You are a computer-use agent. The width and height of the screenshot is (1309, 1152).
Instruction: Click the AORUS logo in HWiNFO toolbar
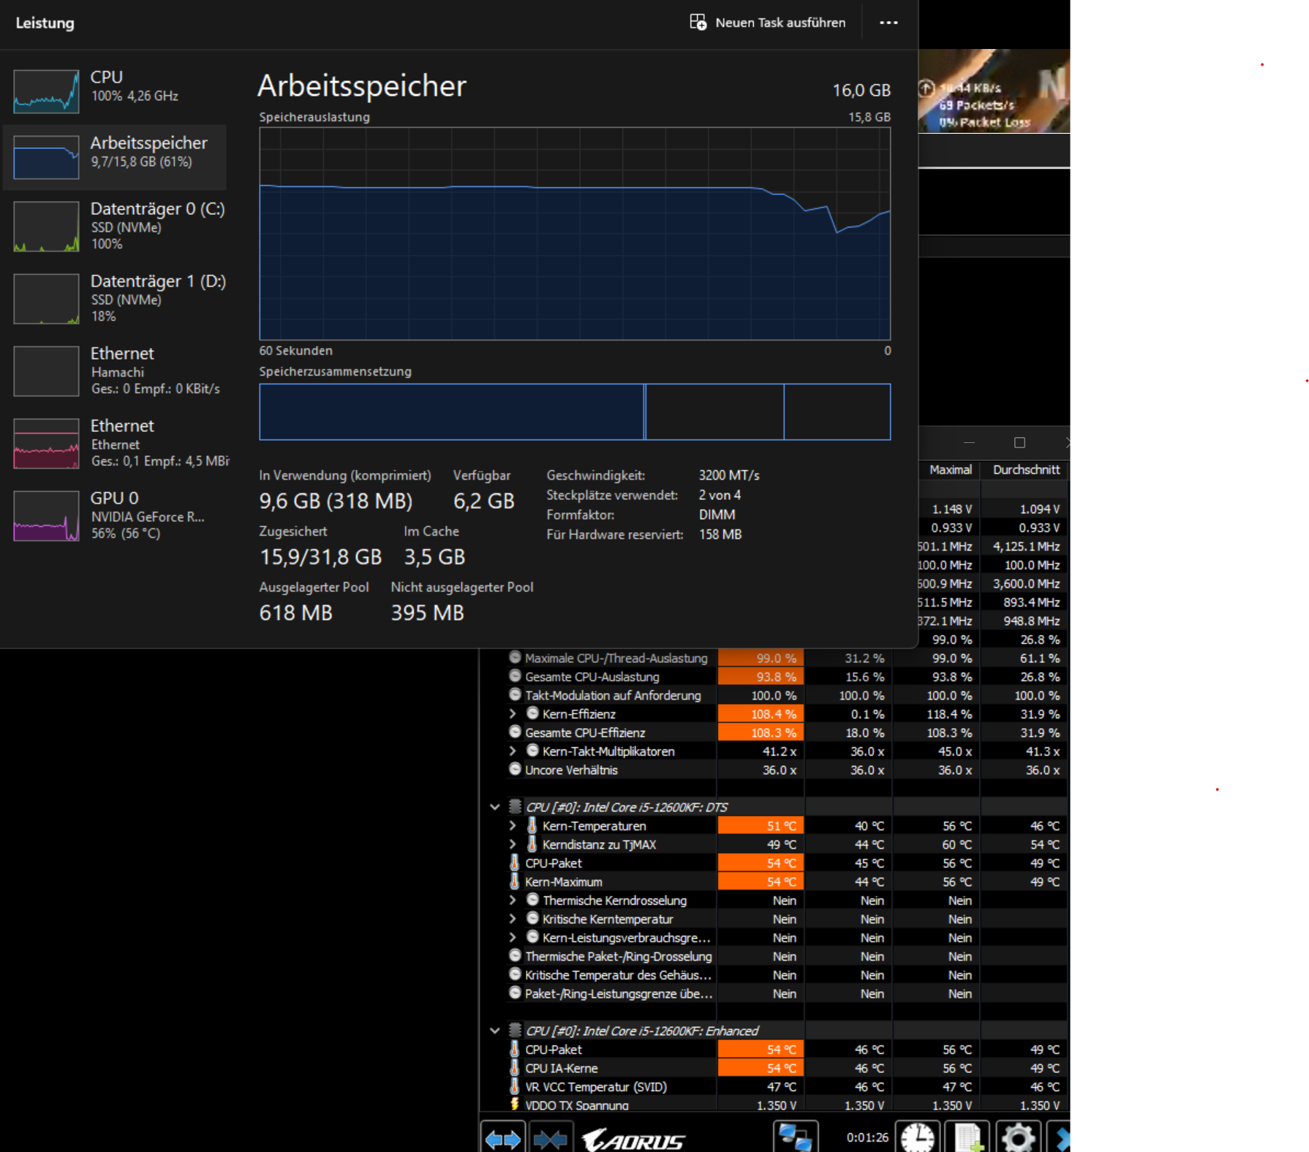(633, 1140)
